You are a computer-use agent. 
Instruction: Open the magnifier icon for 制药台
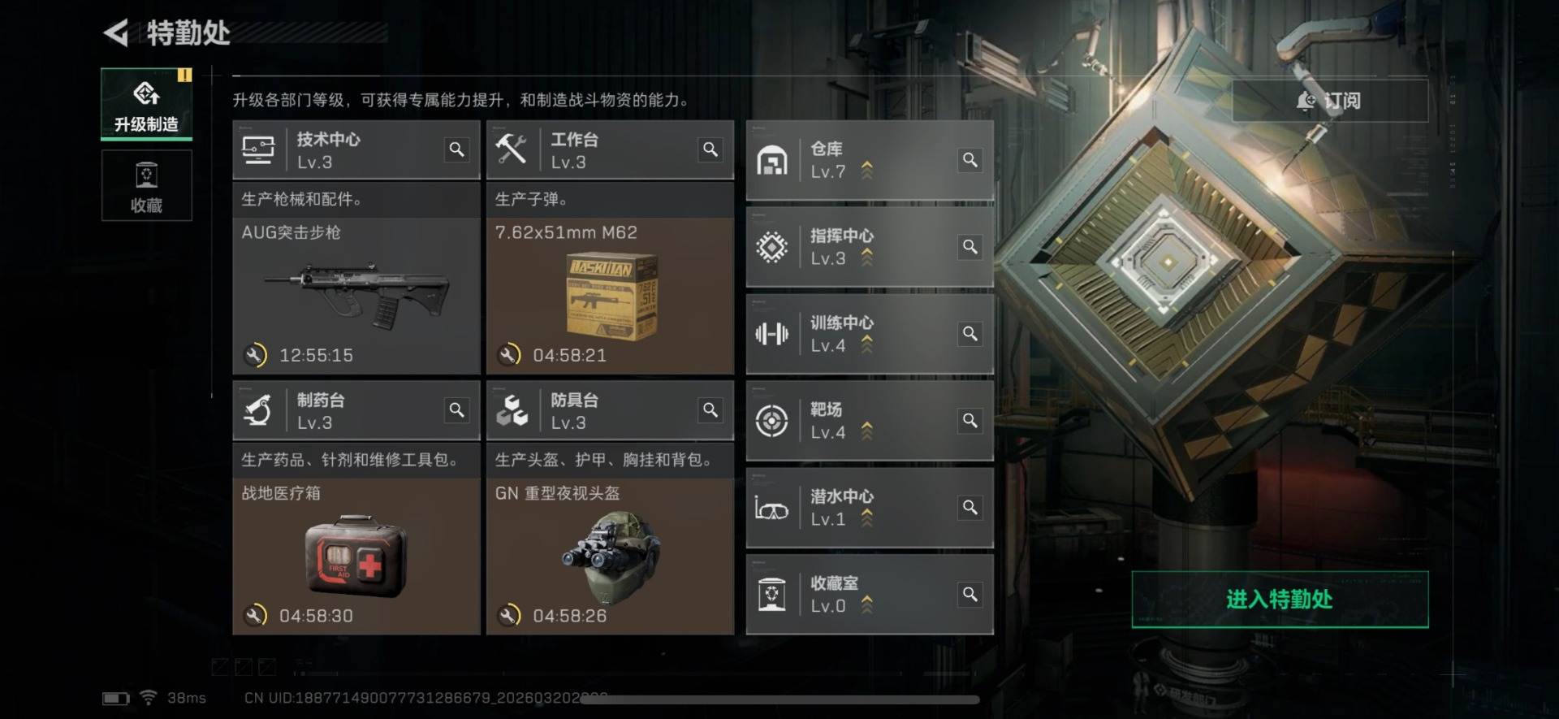456,410
